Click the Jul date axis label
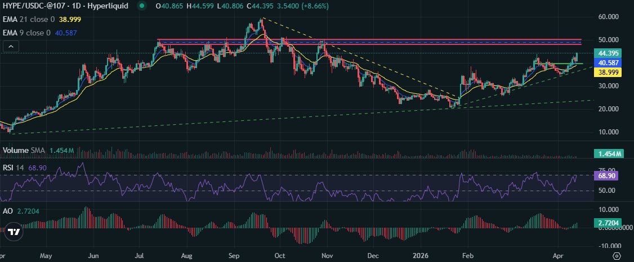634x262 pixels. [140, 256]
